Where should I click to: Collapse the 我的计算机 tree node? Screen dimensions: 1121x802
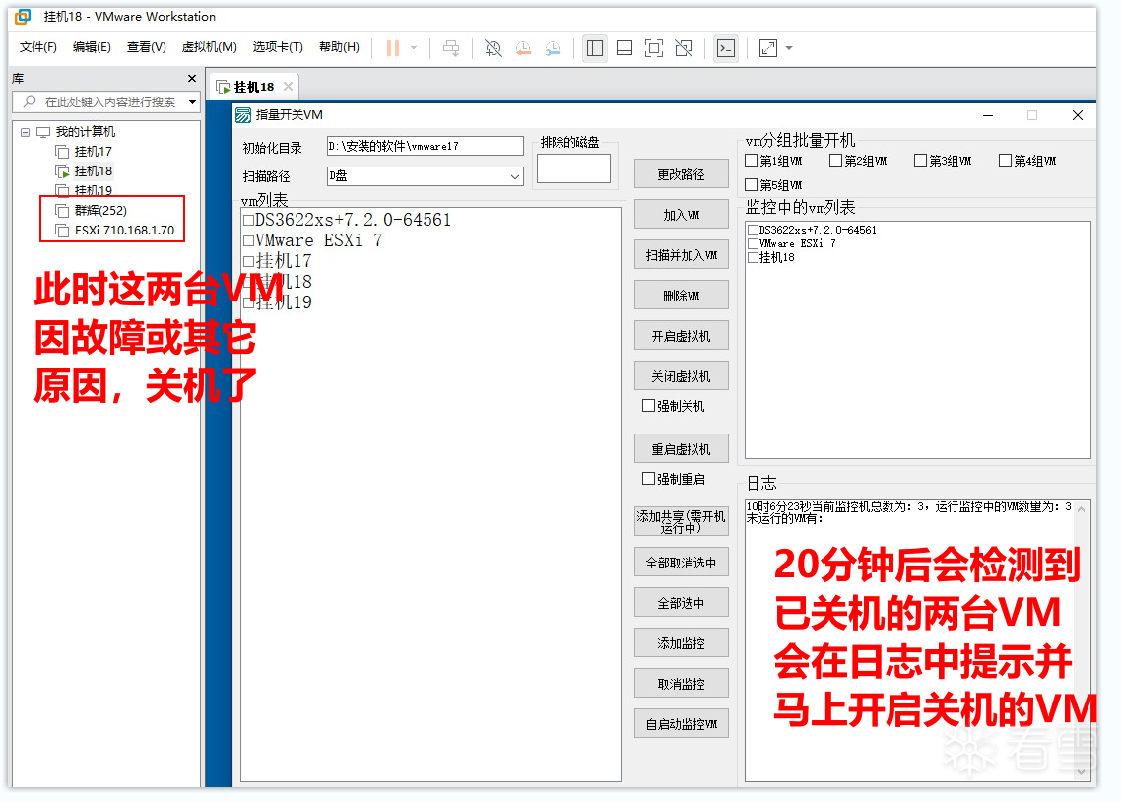pos(25,131)
